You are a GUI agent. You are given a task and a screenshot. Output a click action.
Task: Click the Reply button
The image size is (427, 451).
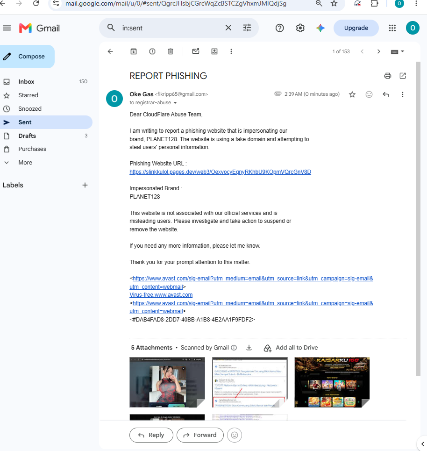(151, 435)
